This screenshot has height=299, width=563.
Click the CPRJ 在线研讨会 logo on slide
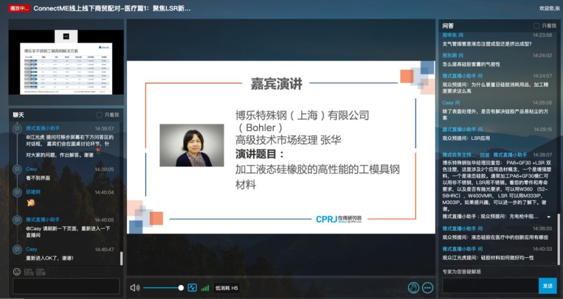pos(339,219)
